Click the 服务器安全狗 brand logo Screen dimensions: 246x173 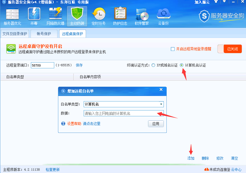coord(221,16)
